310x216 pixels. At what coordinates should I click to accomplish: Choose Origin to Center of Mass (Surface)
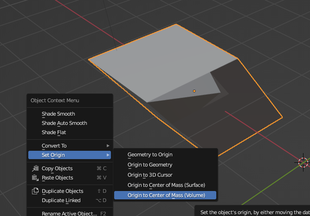pos(165,185)
